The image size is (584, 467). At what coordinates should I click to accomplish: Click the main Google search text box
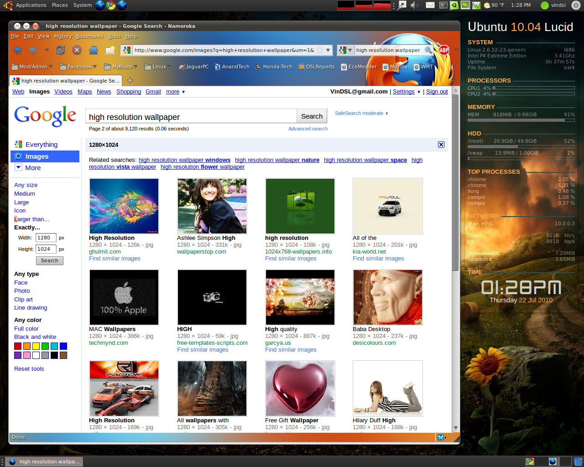tap(191, 117)
